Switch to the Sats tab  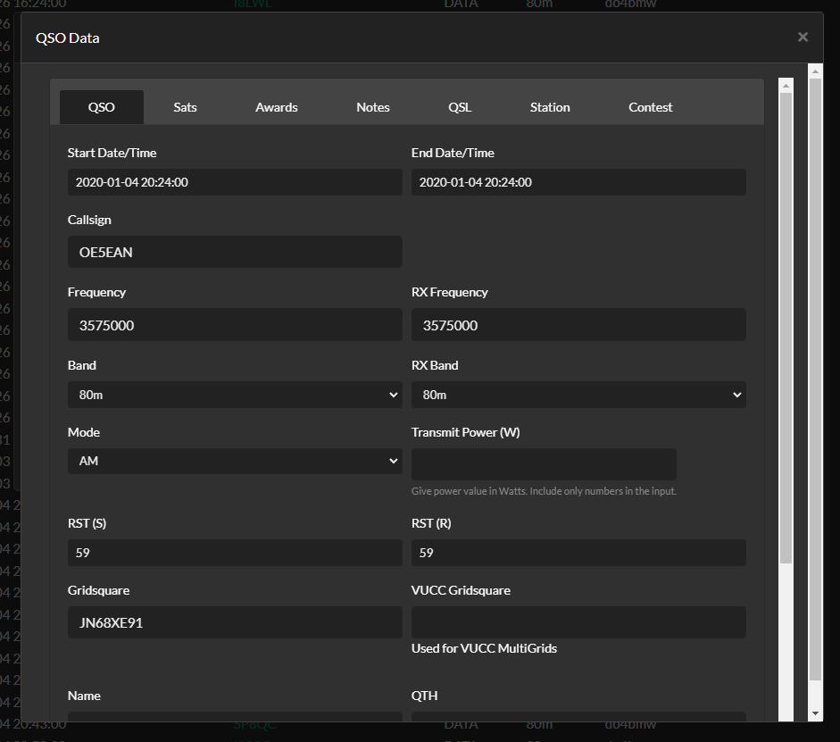[x=184, y=107]
